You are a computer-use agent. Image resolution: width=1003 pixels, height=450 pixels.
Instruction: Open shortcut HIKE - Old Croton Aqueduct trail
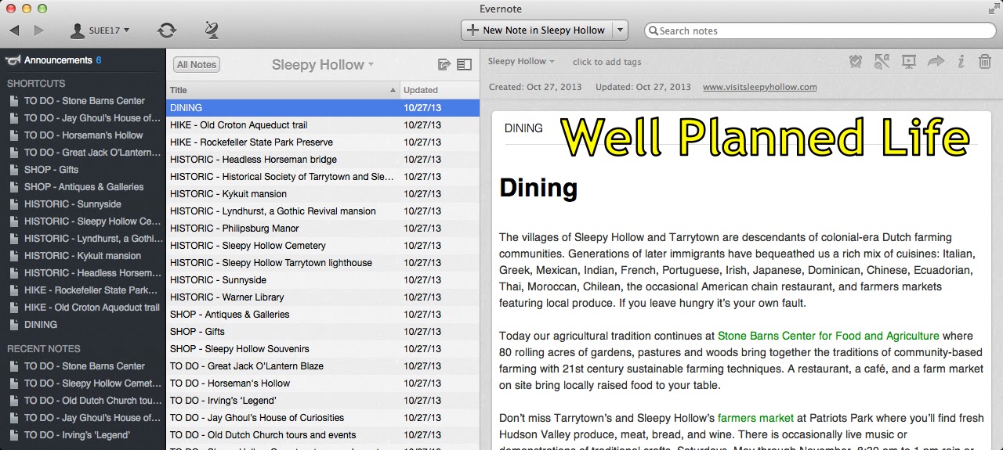(x=83, y=308)
